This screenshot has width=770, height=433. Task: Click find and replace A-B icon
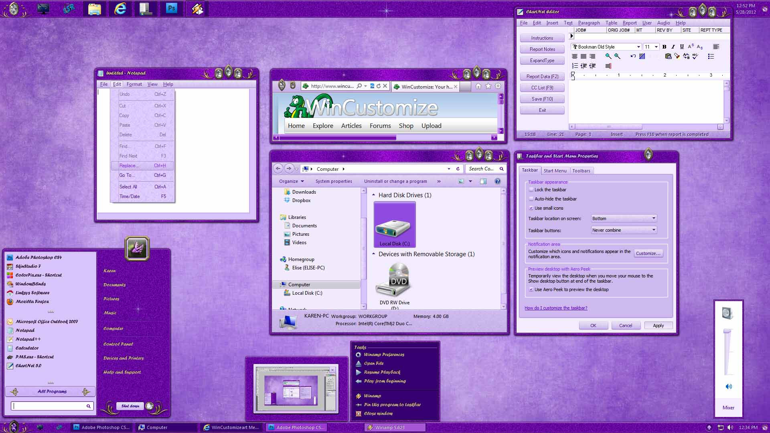(x=686, y=56)
